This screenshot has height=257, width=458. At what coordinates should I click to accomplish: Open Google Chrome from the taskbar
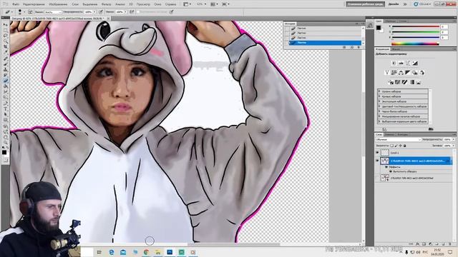pyautogui.click(x=146, y=252)
